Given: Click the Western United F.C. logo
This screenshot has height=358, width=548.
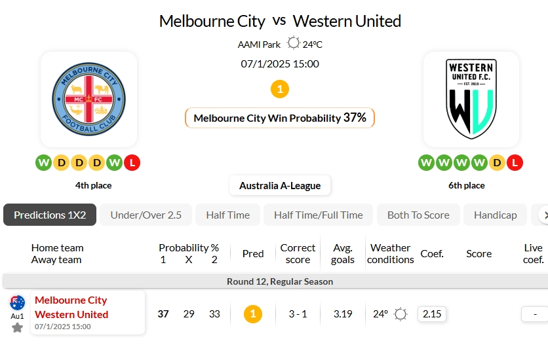Looking at the screenshot, I should click(x=471, y=99).
